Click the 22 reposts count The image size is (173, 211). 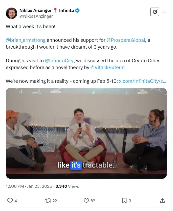pyautogui.click(x=55, y=201)
